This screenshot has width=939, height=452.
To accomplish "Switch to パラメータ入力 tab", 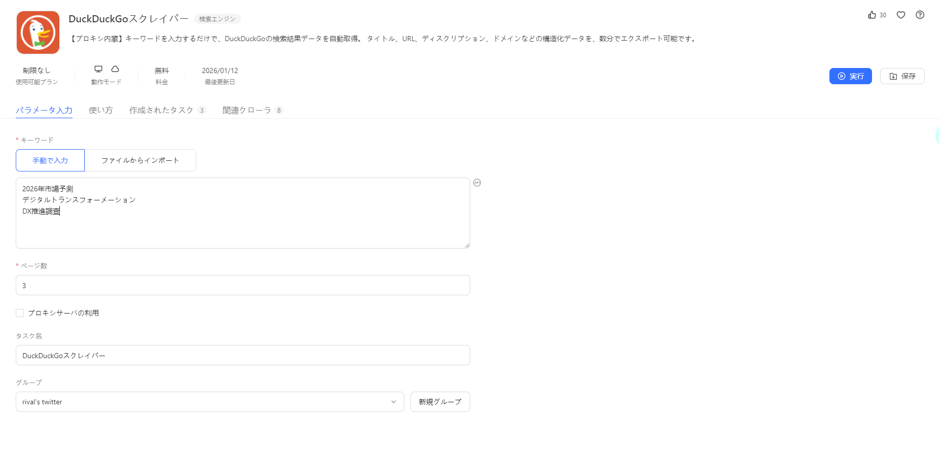I will [x=44, y=110].
